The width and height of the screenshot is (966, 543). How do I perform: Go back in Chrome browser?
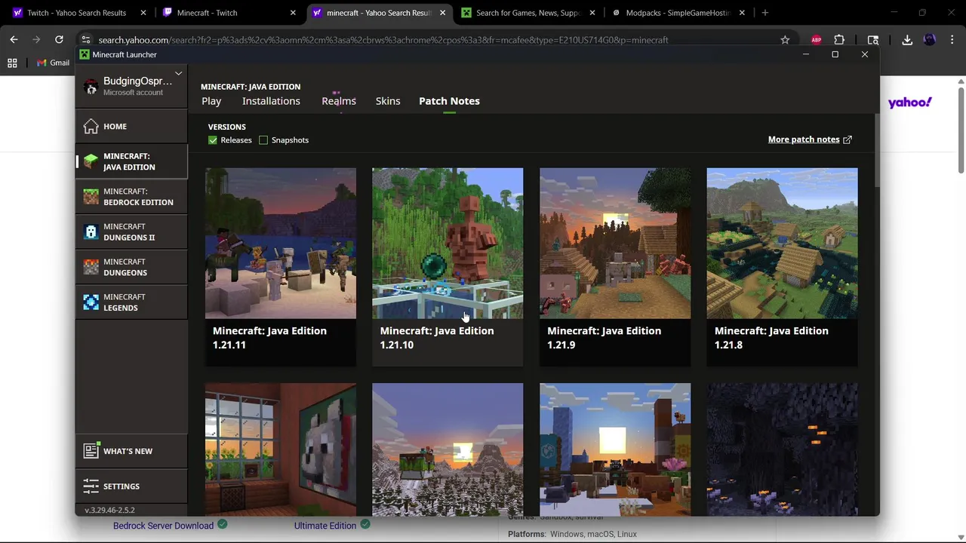[14, 40]
